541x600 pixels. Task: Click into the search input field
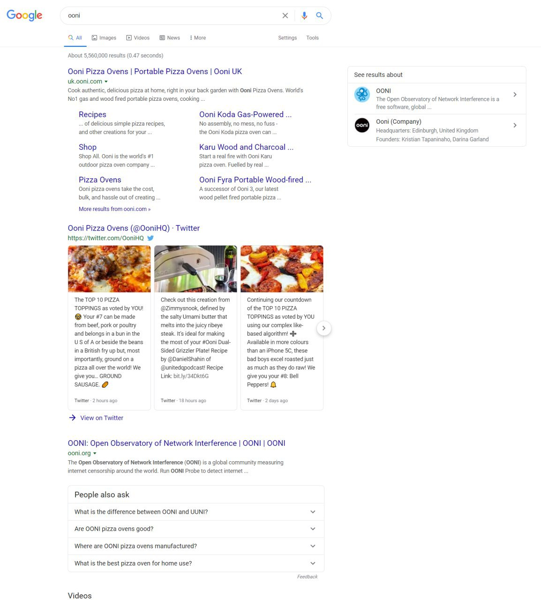point(171,15)
